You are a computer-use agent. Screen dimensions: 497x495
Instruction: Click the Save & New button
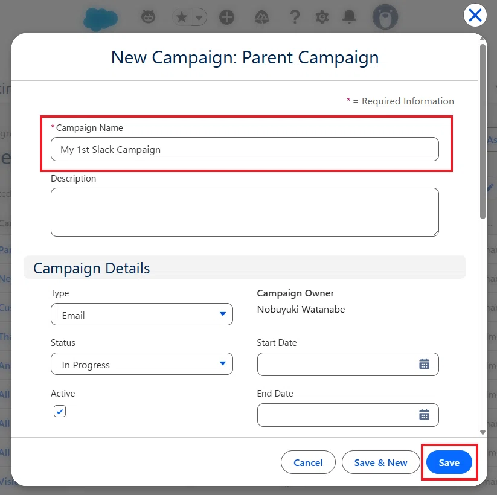(x=380, y=462)
